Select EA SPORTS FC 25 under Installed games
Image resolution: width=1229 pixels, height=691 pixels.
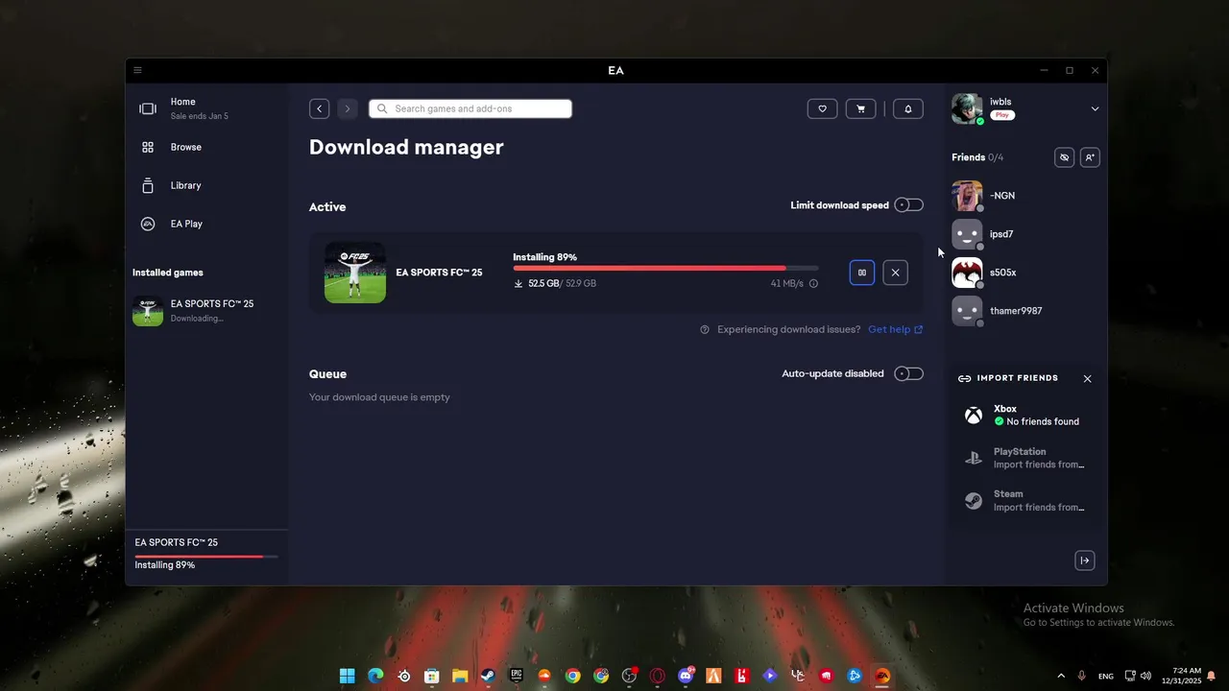tap(206, 310)
